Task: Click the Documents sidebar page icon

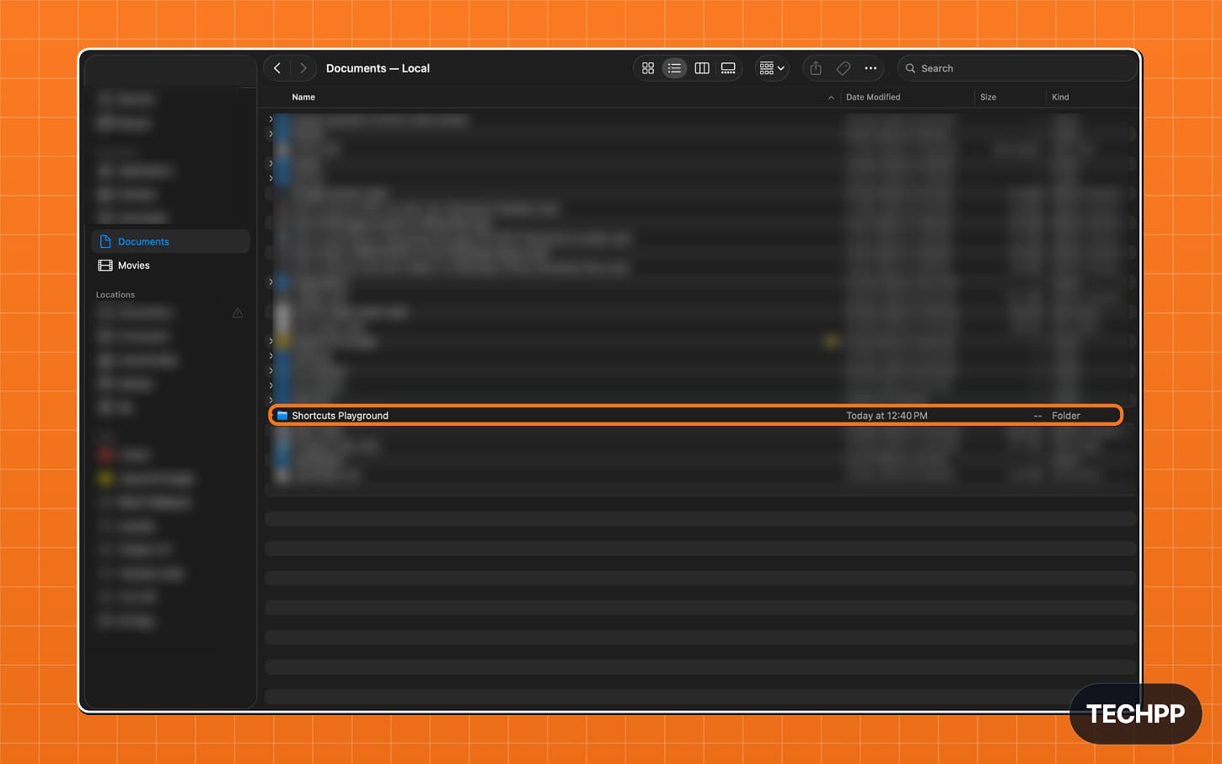Action: pos(105,241)
